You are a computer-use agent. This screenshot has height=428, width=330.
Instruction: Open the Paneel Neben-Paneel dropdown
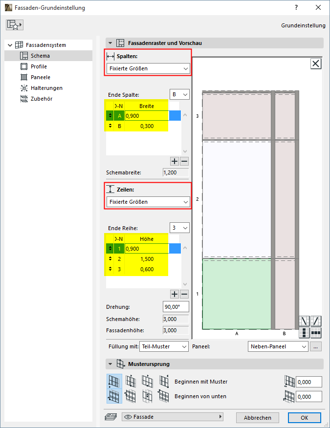coord(278,346)
